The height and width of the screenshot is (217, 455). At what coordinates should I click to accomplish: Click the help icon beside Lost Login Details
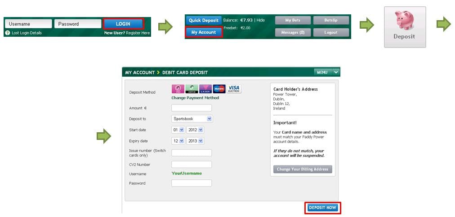[x=8, y=33]
